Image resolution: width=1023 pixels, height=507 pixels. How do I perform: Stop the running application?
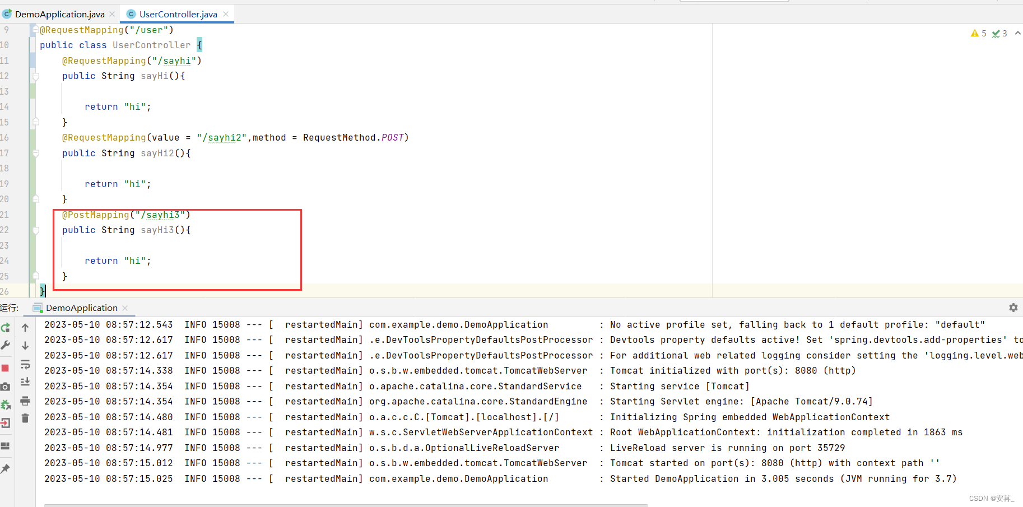click(x=5, y=368)
